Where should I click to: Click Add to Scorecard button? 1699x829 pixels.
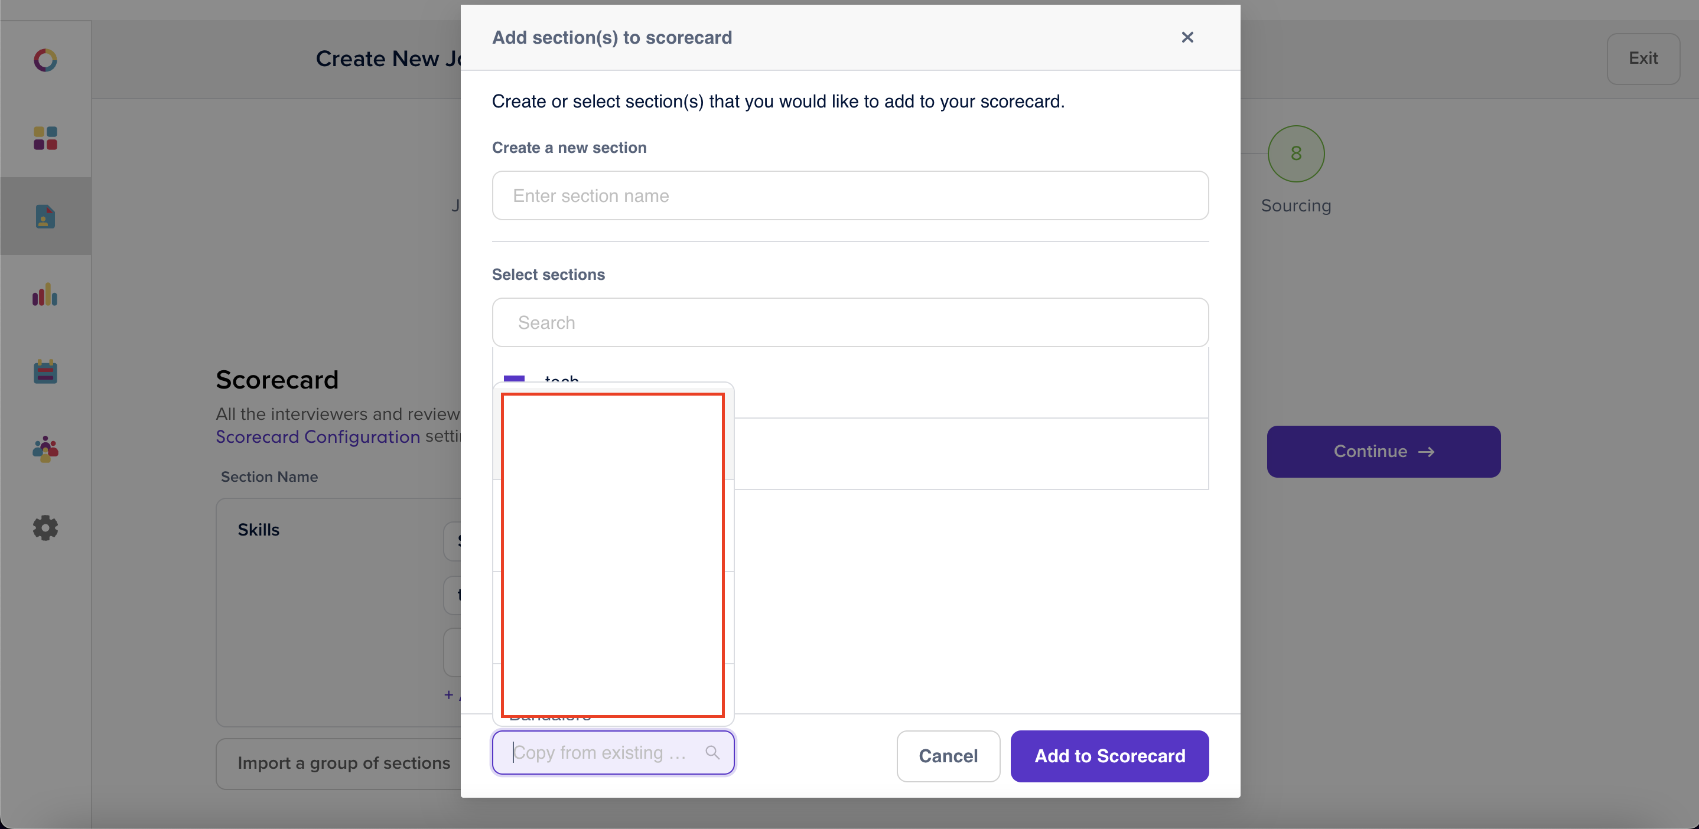pyautogui.click(x=1109, y=756)
